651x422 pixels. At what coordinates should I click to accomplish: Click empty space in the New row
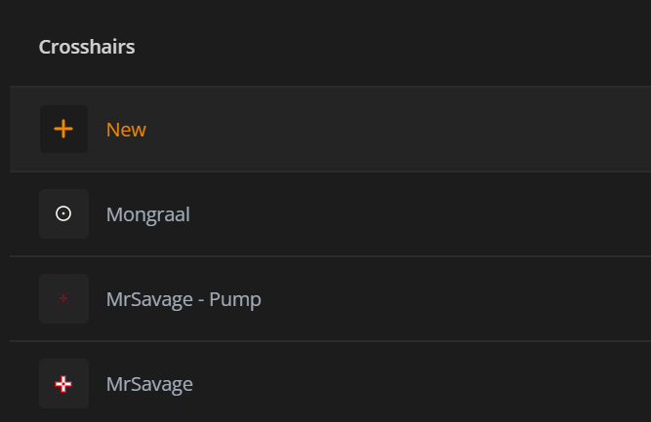(439, 130)
